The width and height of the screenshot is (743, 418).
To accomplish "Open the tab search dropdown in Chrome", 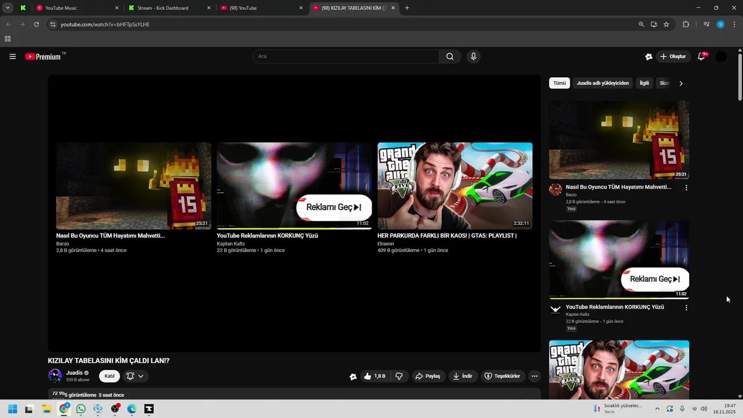I will point(8,8).
